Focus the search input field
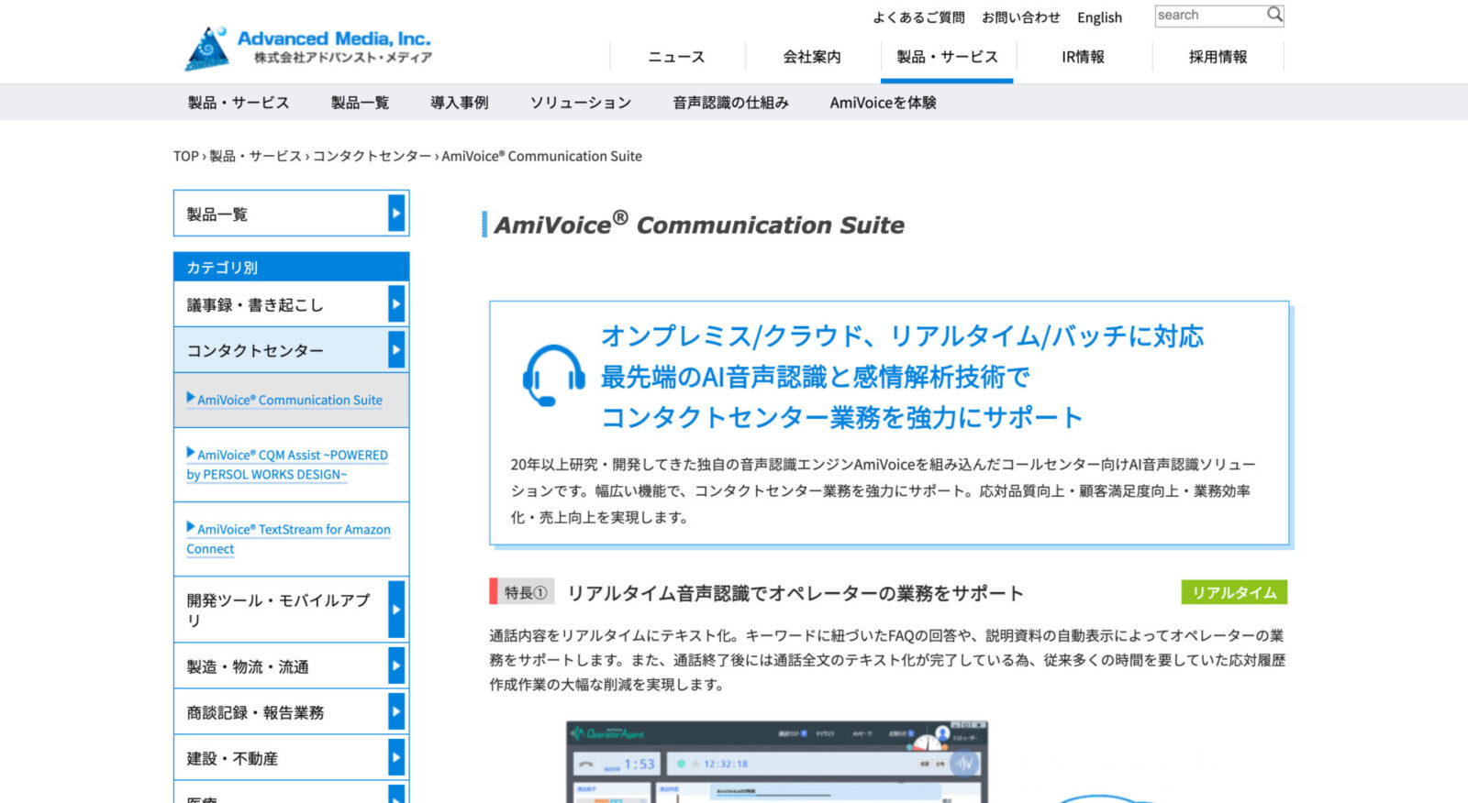 pyautogui.click(x=1208, y=16)
